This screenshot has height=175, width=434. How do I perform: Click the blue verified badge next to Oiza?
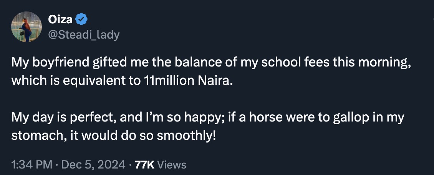tap(81, 19)
